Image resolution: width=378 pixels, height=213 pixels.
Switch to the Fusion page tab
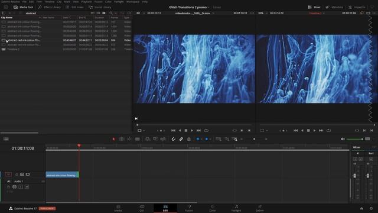189,208
